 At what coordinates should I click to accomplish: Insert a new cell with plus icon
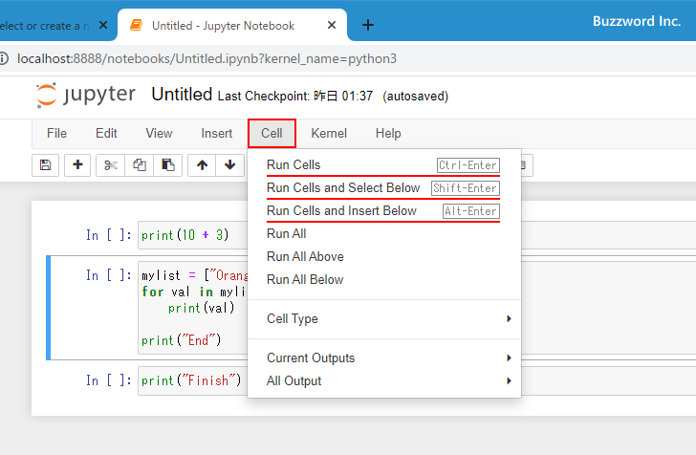(77, 165)
